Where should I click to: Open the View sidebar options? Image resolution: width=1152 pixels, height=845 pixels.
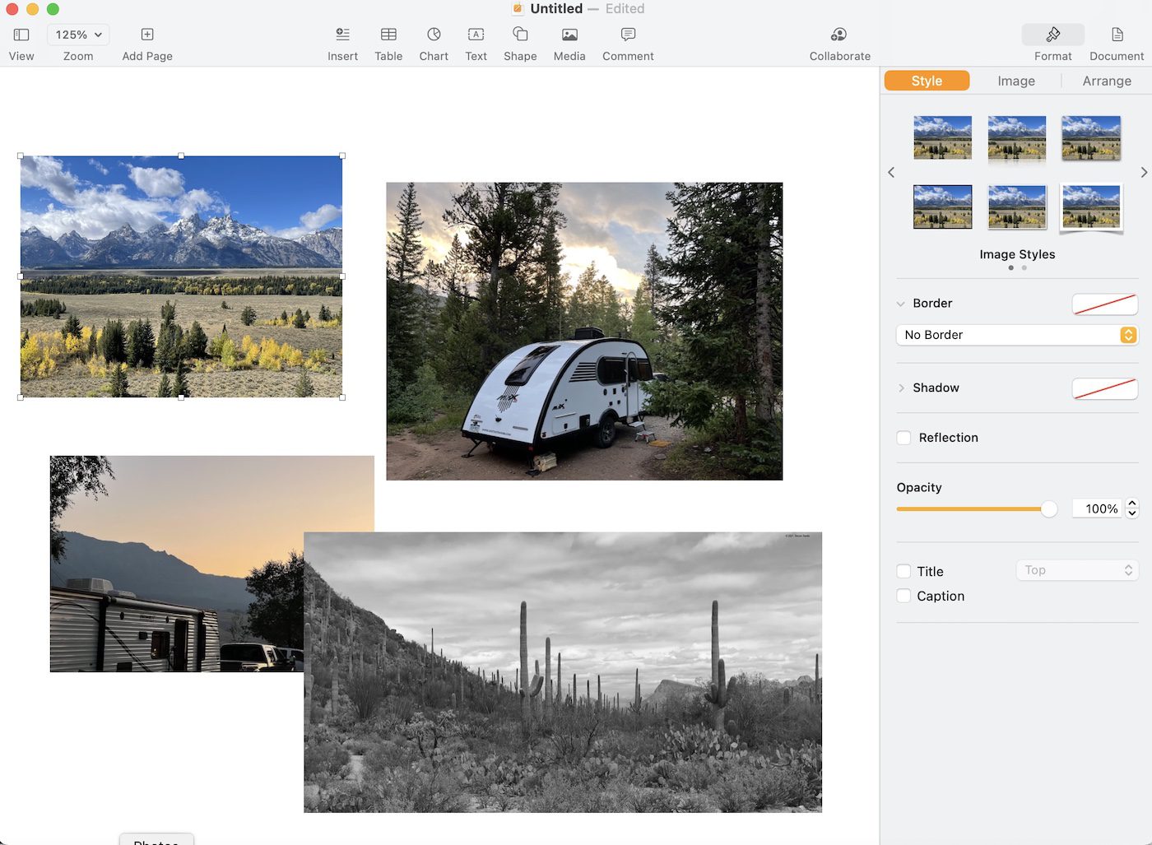point(21,35)
